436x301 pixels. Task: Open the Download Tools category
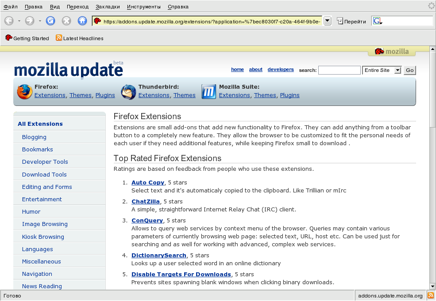coord(44,174)
